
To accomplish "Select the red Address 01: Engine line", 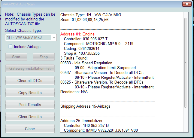I will pos(77,34).
